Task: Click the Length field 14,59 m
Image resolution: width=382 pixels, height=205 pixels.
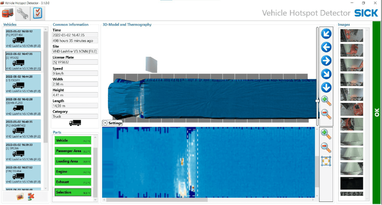Action: tap(75, 106)
